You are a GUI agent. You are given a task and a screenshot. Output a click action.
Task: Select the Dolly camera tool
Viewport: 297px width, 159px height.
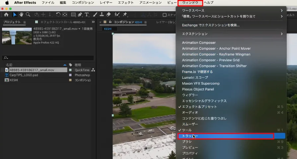point(50,15)
